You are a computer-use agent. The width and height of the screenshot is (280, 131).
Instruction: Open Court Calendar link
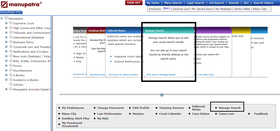pos(170,114)
